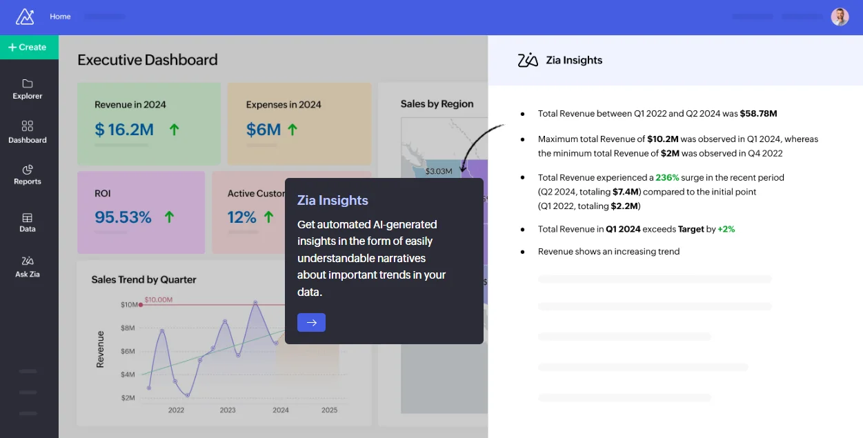Image resolution: width=863 pixels, height=438 pixels.
Task: Click the Zia logo in insights panel header
Action: [x=528, y=60]
